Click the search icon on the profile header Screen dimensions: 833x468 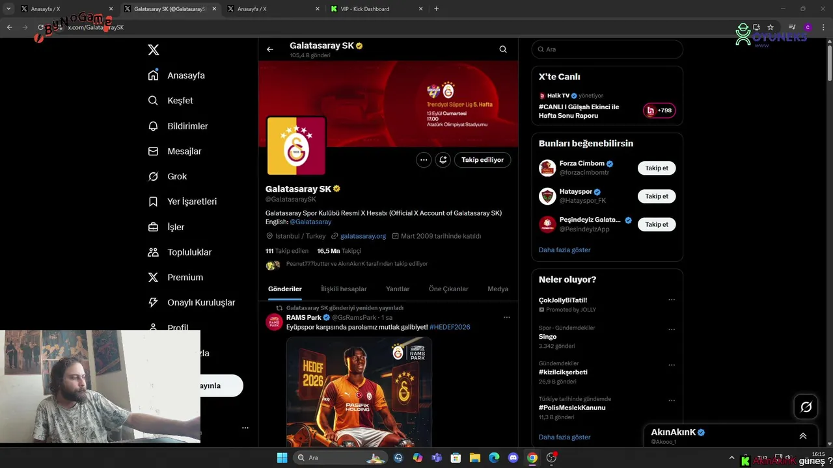tap(503, 49)
